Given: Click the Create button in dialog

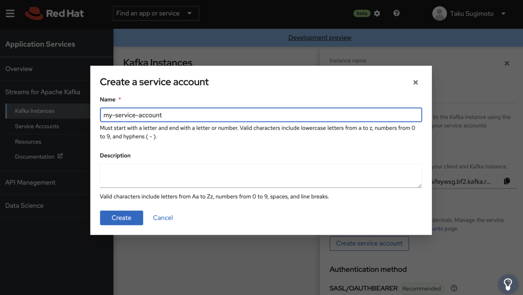Looking at the screenshot, I should [122, 218].
